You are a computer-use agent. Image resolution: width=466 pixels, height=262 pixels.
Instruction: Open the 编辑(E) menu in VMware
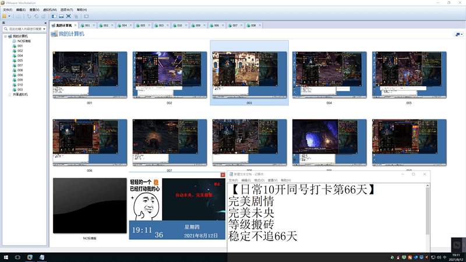click(21, 10)
